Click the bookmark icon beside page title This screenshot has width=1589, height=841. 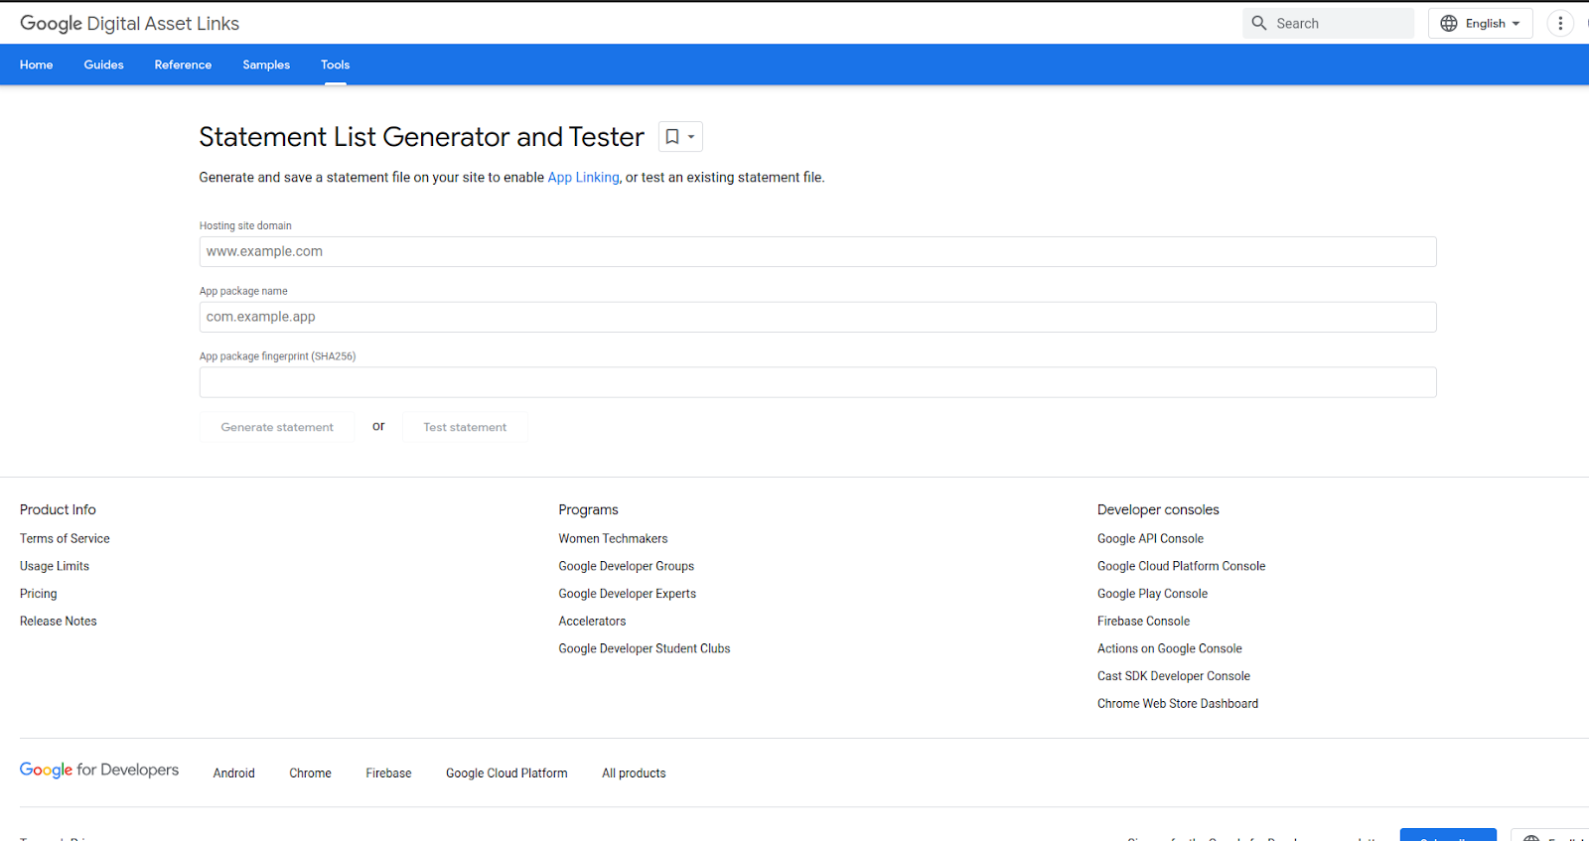tap(672, 137)
